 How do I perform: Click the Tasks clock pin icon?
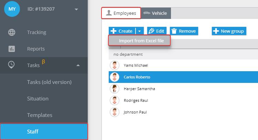coord(11,65)
